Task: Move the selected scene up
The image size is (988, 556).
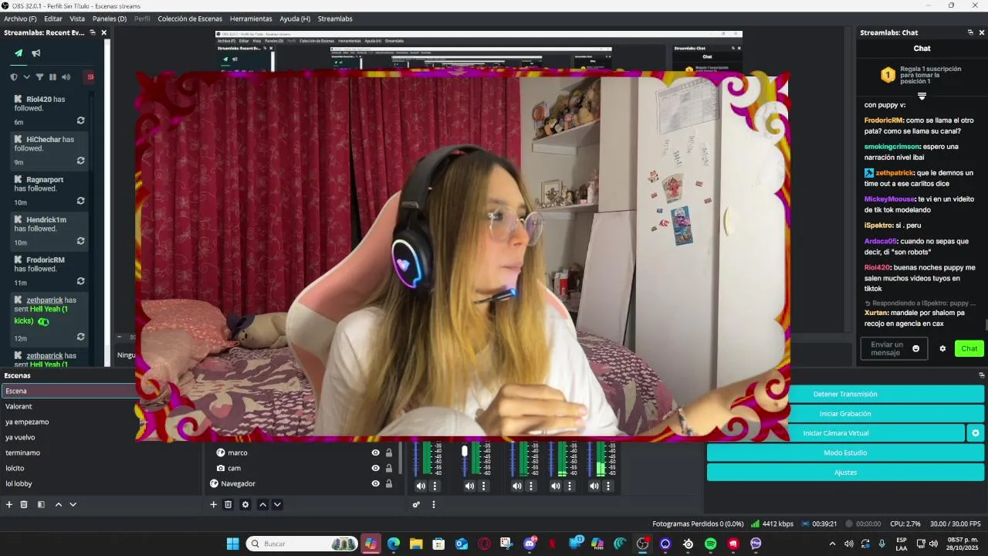Action: pyautogui.click(x=58, y=504)
